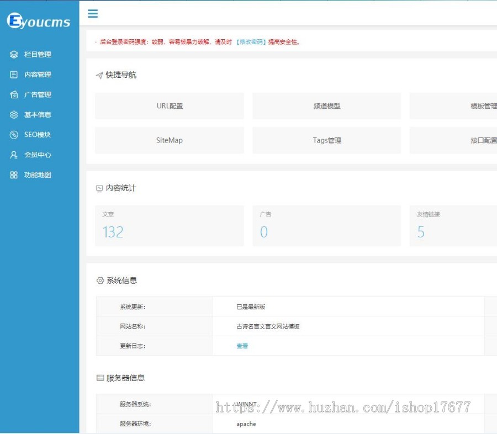Open 栏目管理 in the sidebar
497x434 pixels.
[38, 55]
